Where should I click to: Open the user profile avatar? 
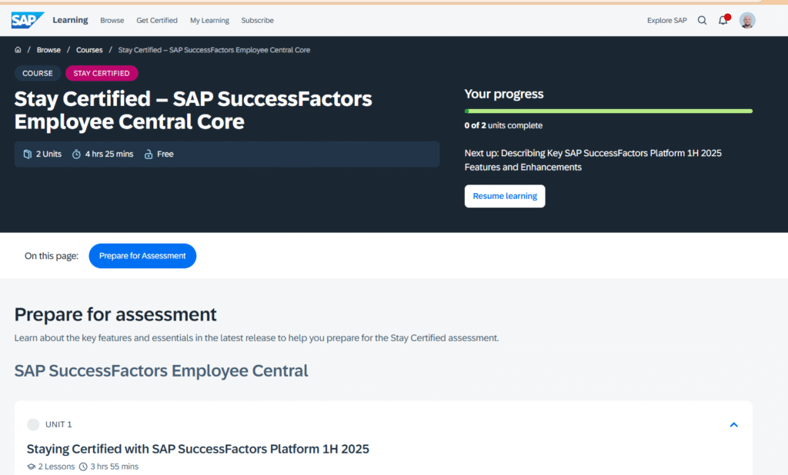tap(747, 20)
